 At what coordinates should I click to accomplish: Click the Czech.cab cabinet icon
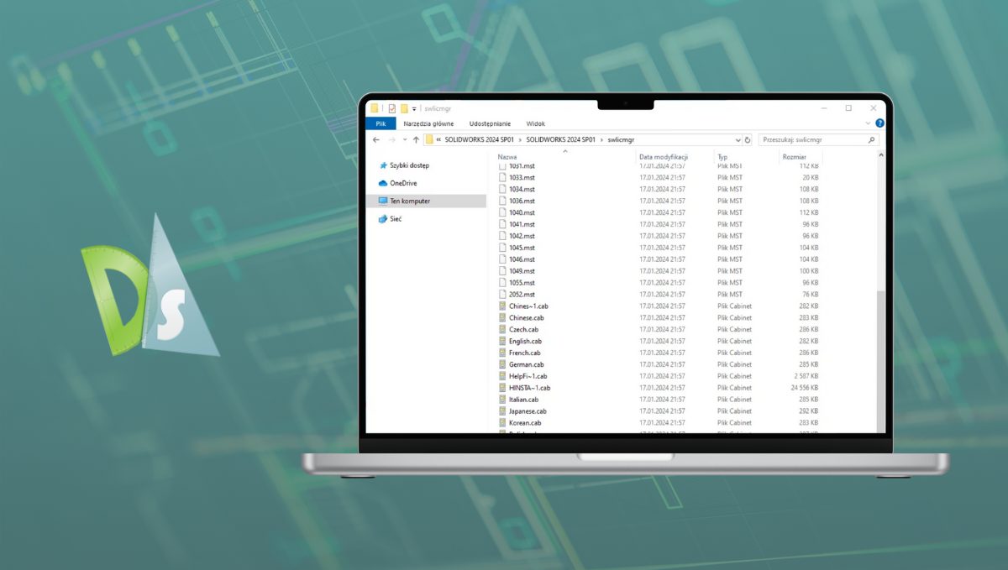coord(502,330)
